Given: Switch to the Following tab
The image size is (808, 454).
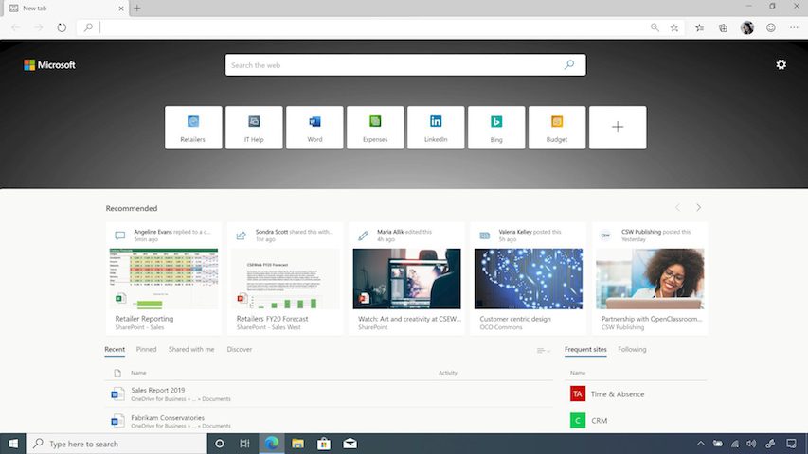Looking at the screenshot, I should (632, 349).
